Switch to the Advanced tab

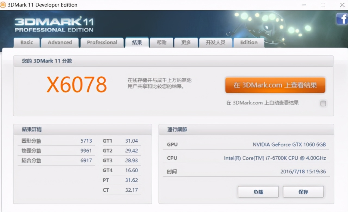click(60, 42)
